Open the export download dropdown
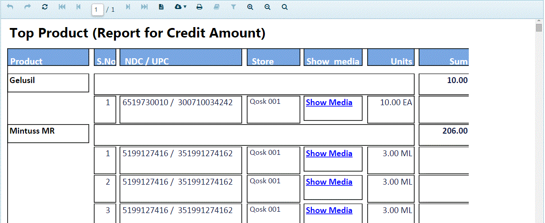Image resolution: width=545 pixels, height=223 pixels. point(180,7)
